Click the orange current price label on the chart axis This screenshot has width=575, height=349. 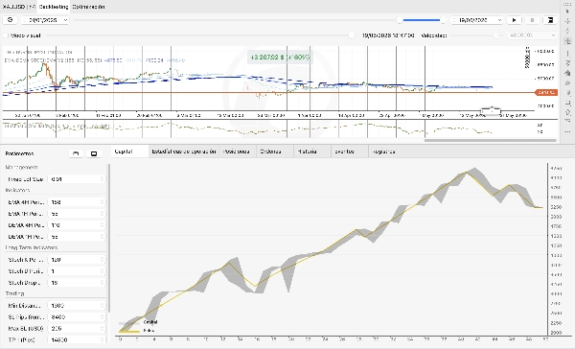point(546,92)
